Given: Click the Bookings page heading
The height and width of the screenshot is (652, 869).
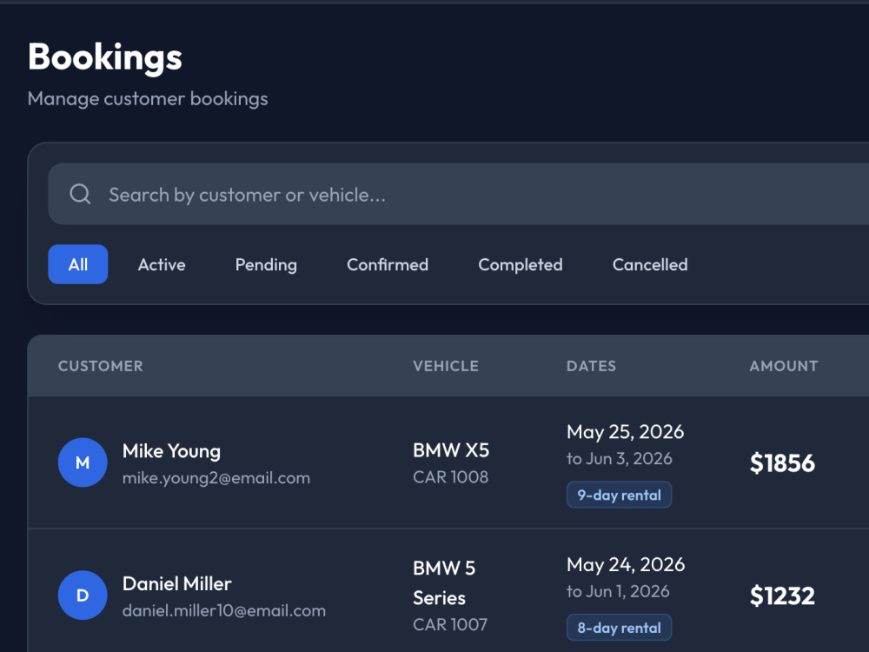Looking at the screenshot, I should point(105,57).
